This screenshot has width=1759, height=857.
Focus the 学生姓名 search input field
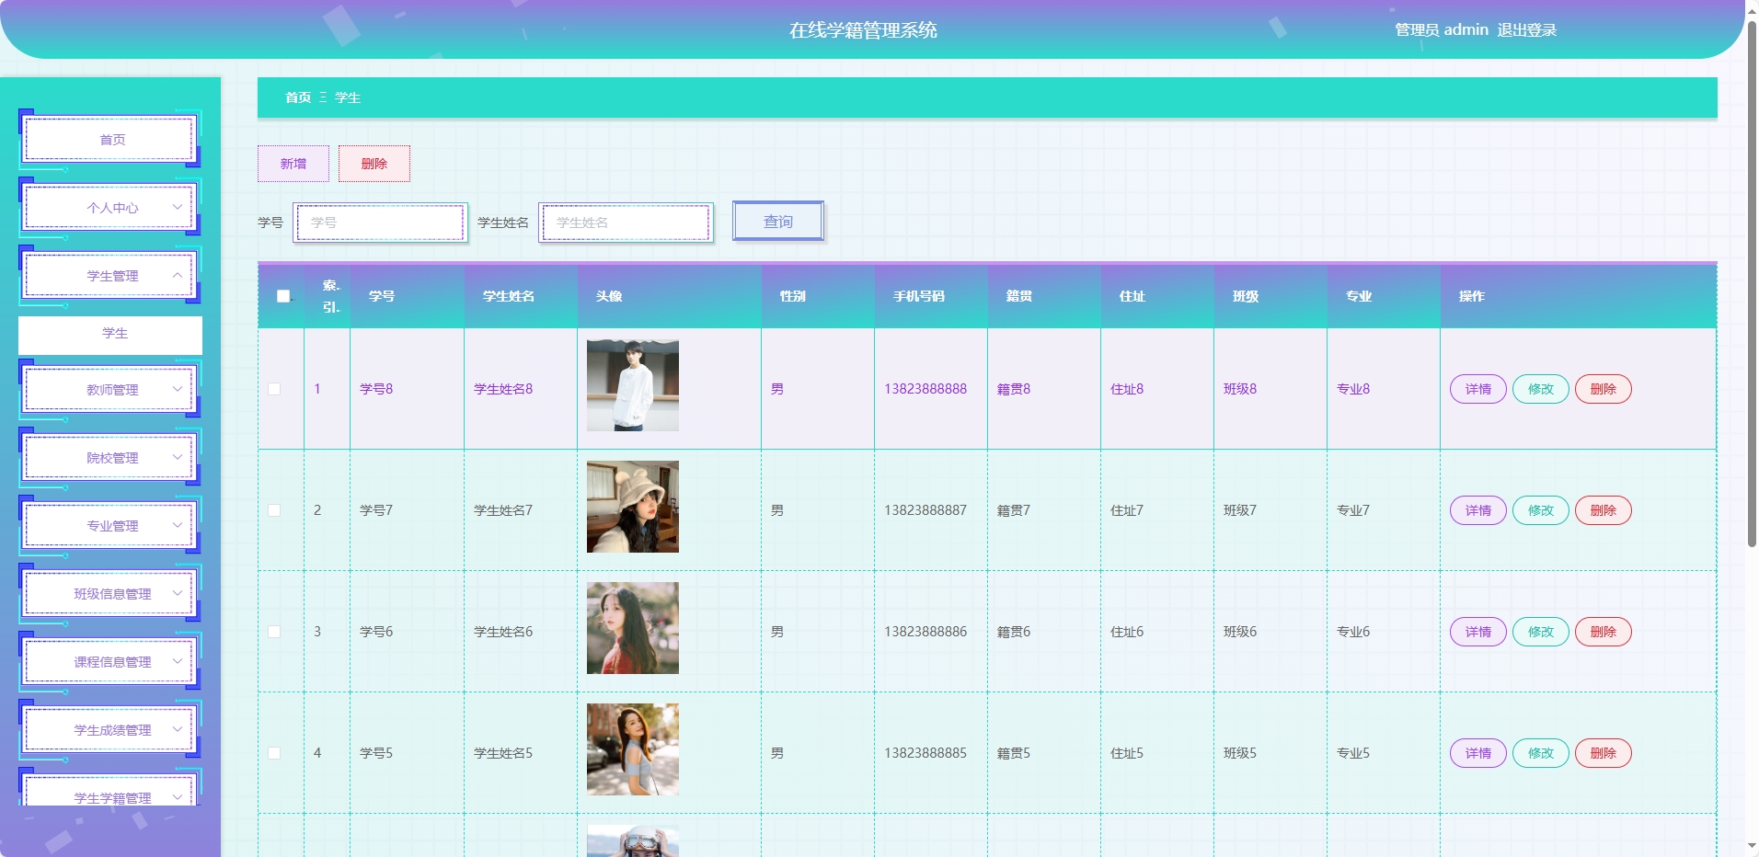point(627,223)
